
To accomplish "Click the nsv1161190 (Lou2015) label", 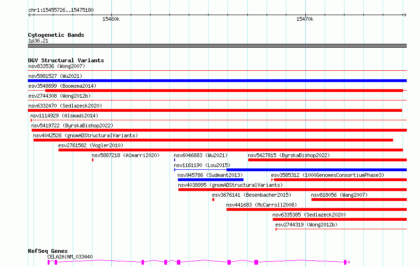I will 202,165.
